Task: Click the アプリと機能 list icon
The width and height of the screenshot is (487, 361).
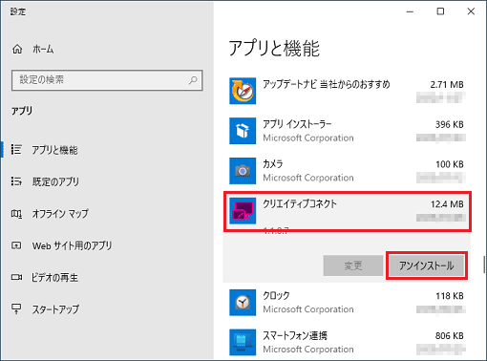Action: coord(16,149)
